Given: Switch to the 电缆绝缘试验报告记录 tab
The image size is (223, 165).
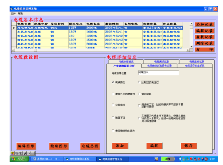Looking at the screenshot, I should click(159, 66).
